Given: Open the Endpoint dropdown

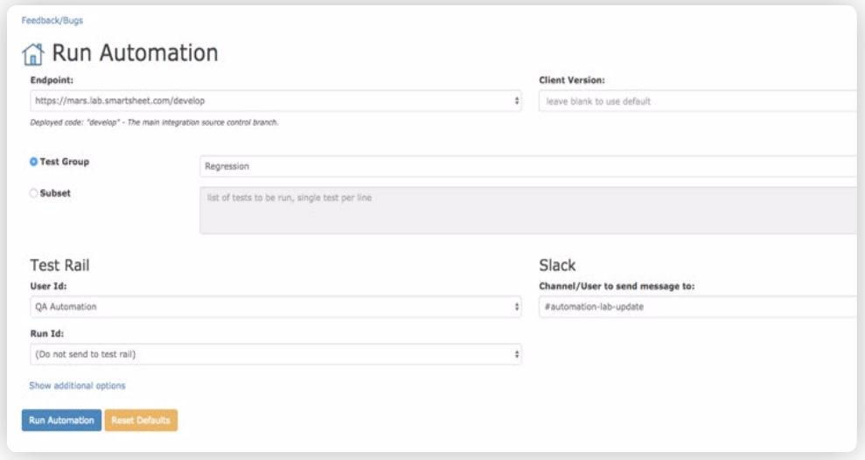Looking at the screenshot, I should (276, 101).
